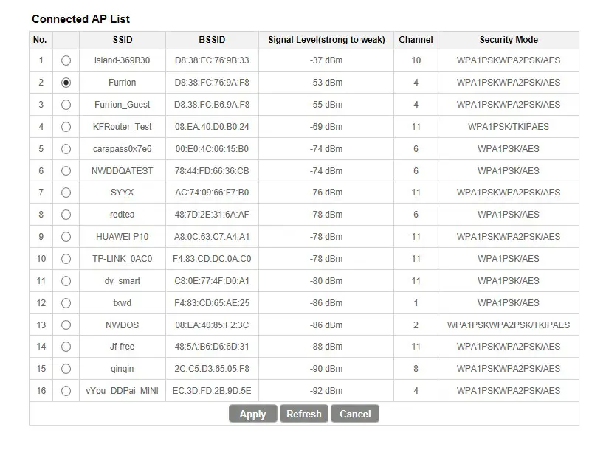This screenshot has width=606, height=461.
Task: Choose the Furrion_Guest access point
Action: point(66,105)
